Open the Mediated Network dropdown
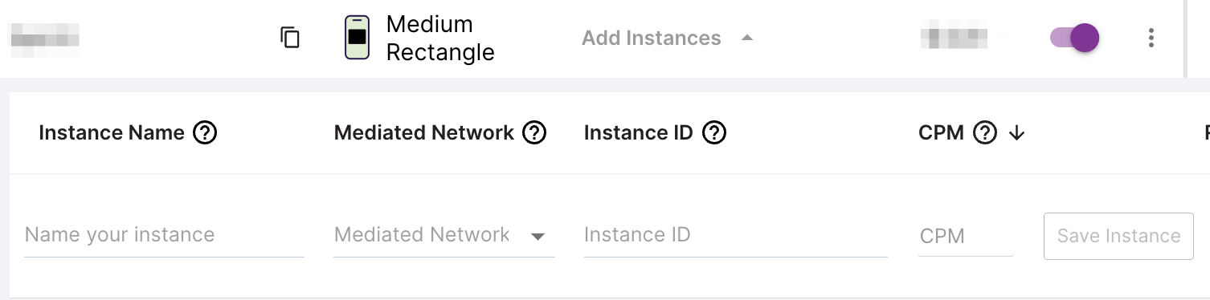The image size is (1210, 300). [444, 236]
